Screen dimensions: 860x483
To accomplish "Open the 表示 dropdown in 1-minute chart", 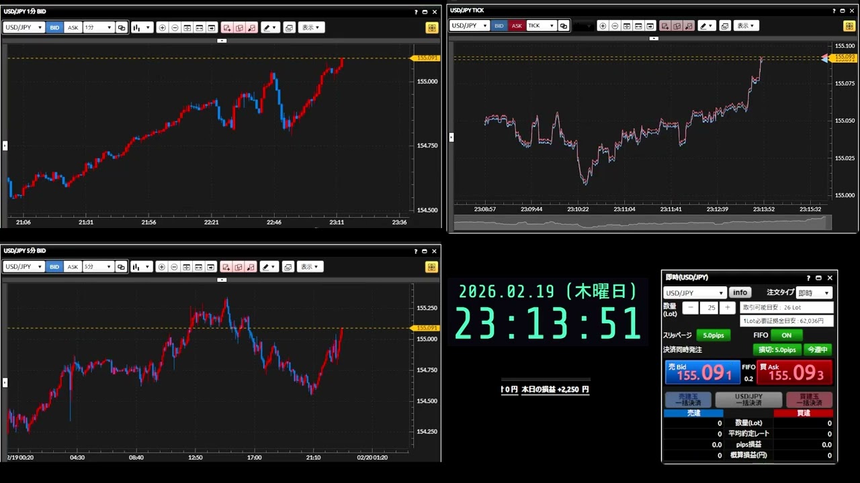I will (x=312, y=28).
